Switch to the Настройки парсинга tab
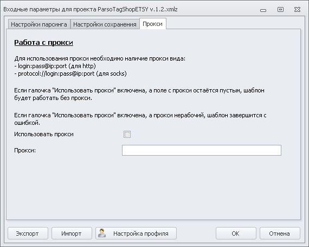 tap(39, 24)
